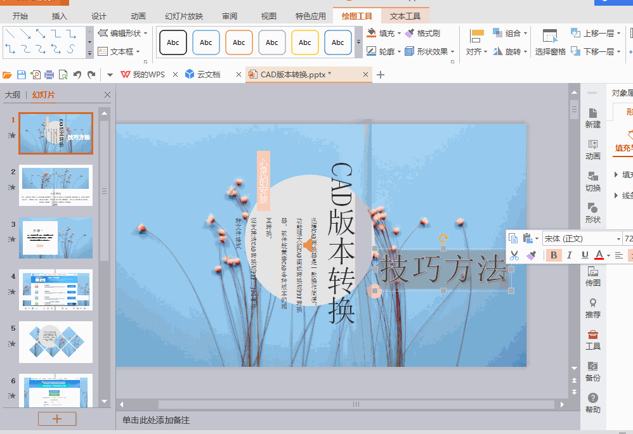Click the add new slide plus button

click(57, 419)
